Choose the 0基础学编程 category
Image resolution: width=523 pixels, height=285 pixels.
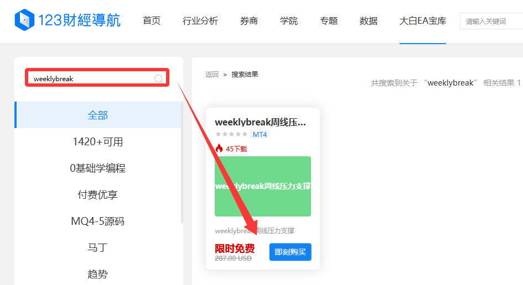coord(98,168)
